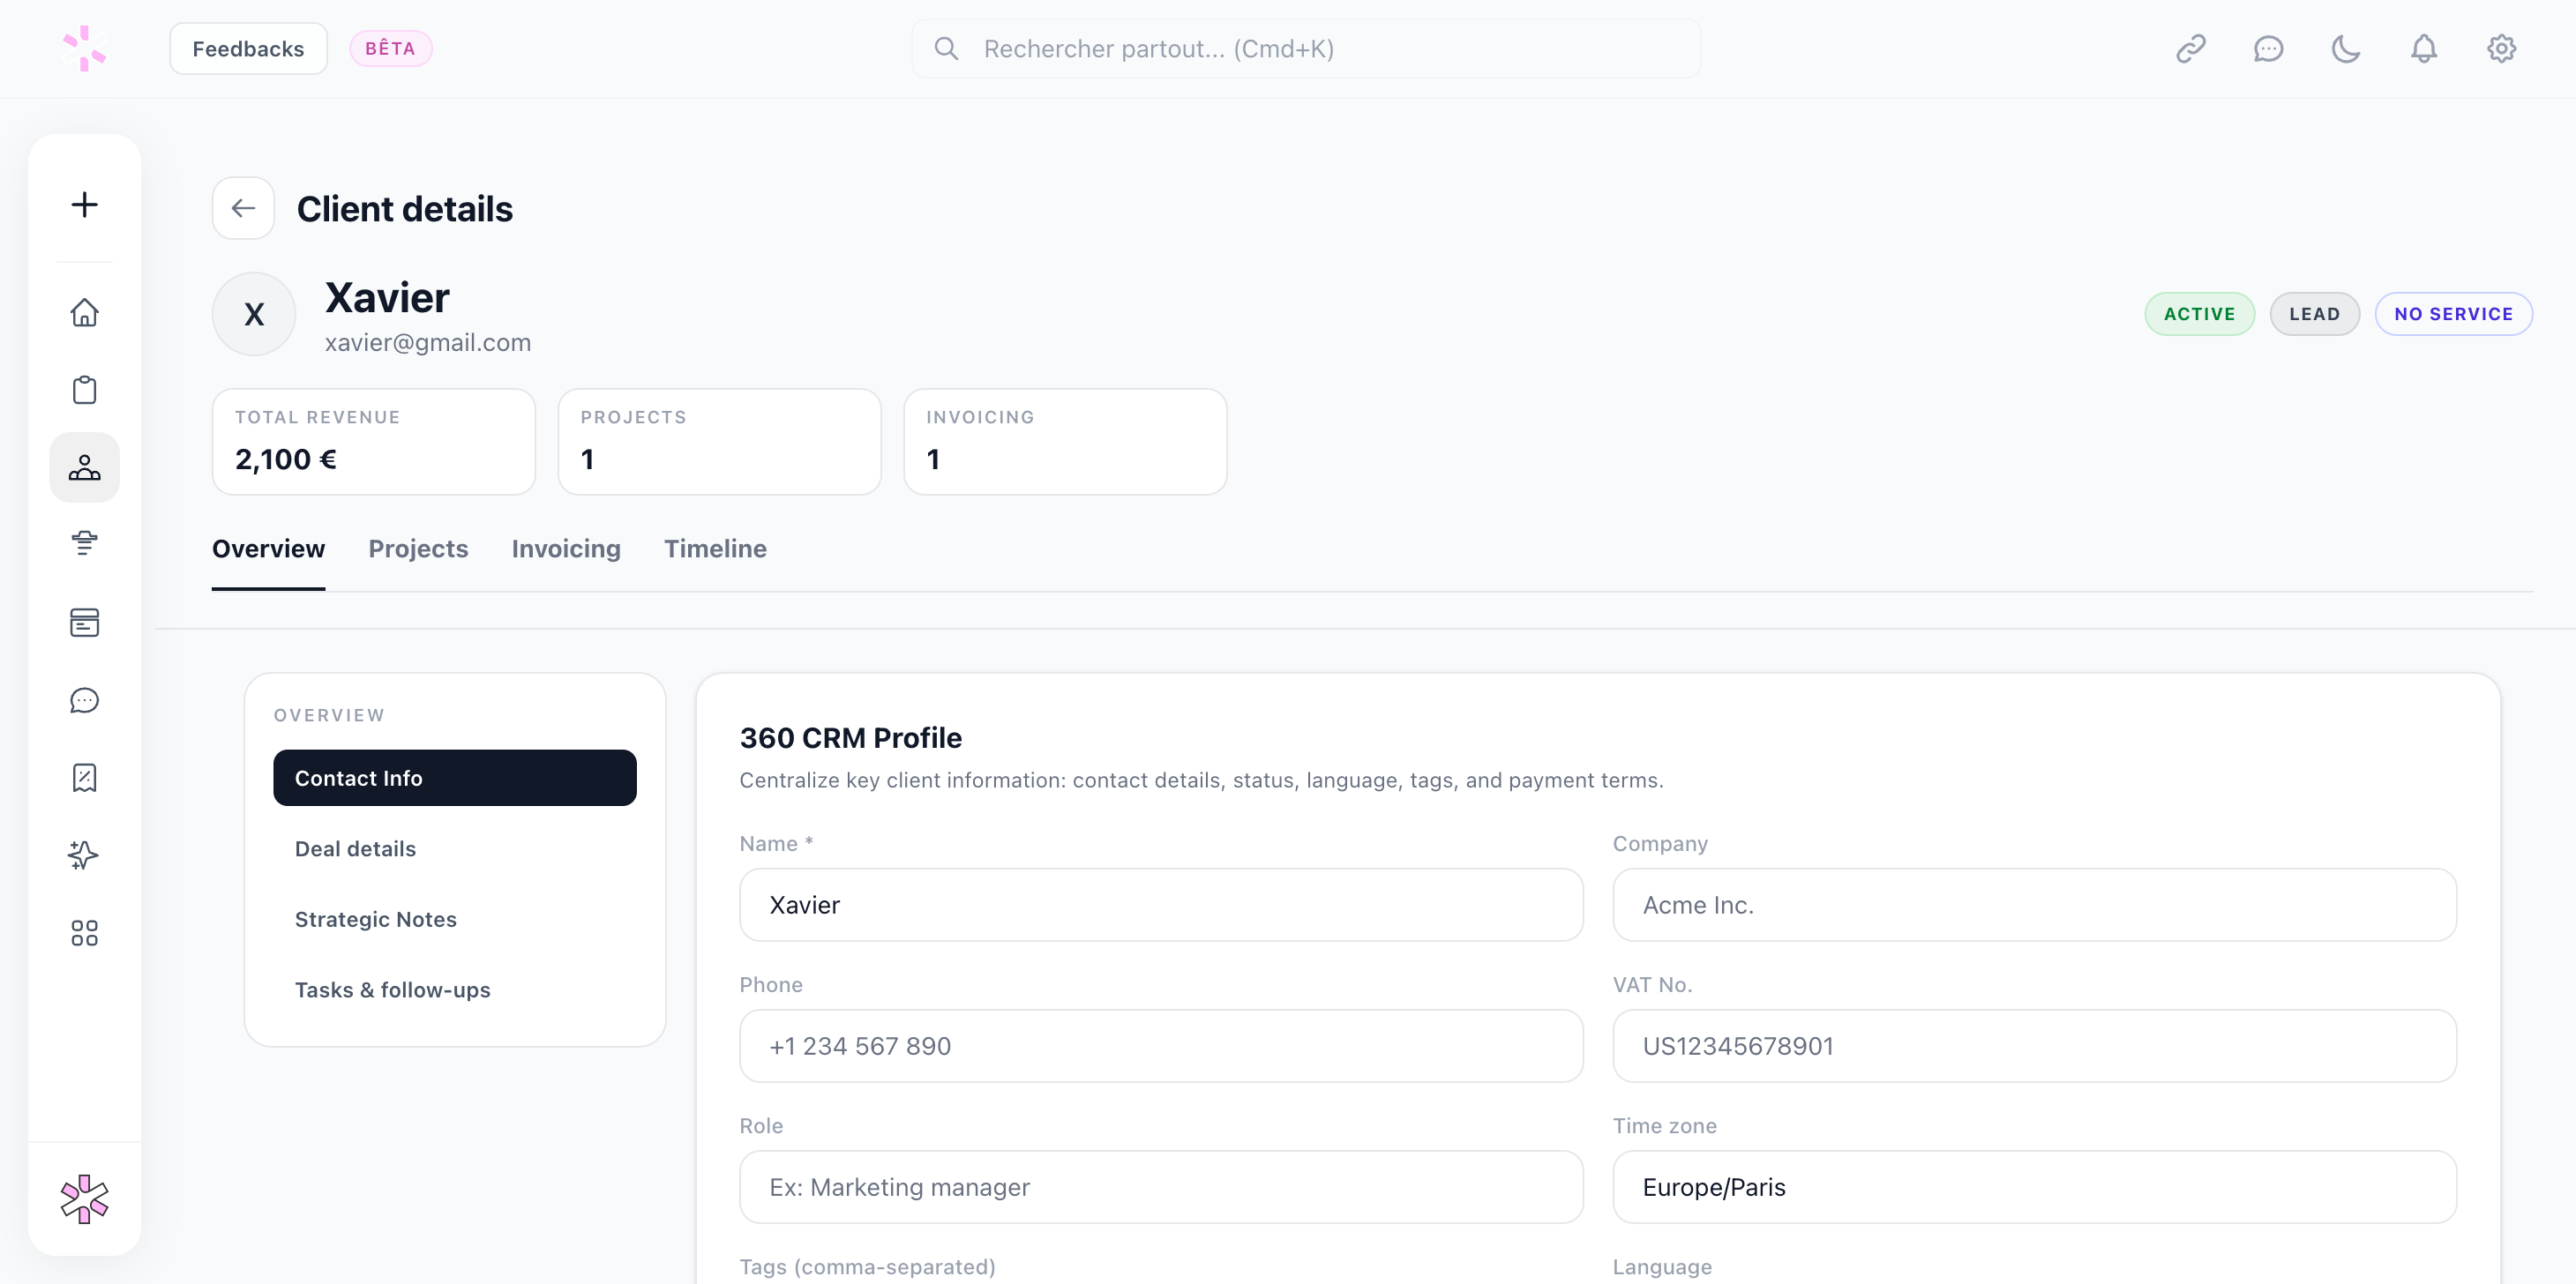Toggle the ACTIVE status badge
Image resolution: width=2576 pixels, height=1284 pixels.
[2199, 313]
